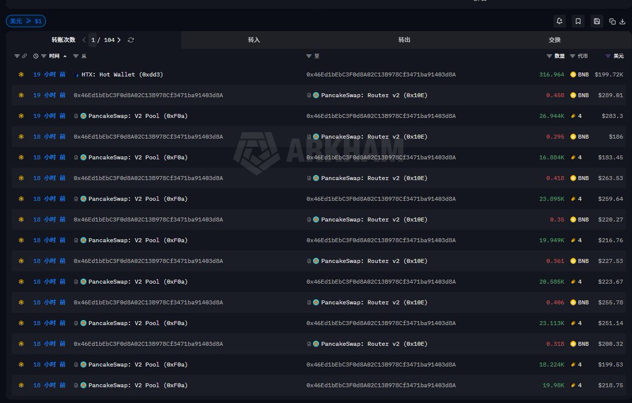Click the USD value $263.53
Image resolution: width=632 pixels, height=403 pixels.
pos(610,178)
